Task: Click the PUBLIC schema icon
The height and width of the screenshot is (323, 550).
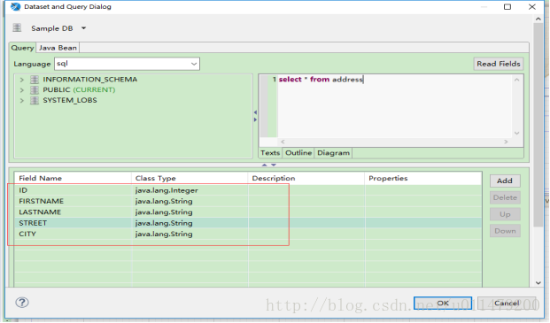Action: click(35, 90)
